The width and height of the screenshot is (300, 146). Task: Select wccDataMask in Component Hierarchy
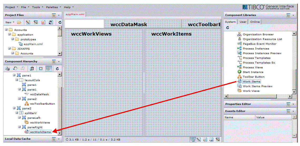39,94
